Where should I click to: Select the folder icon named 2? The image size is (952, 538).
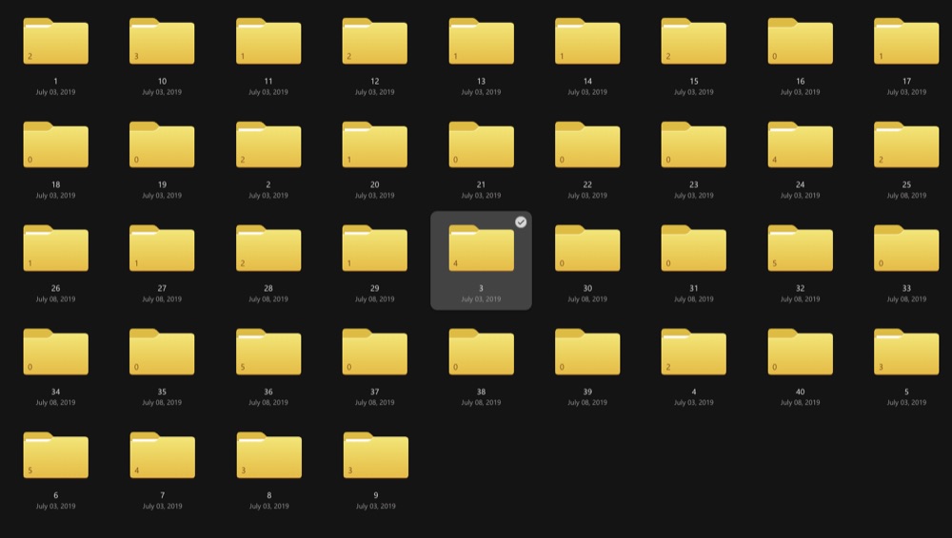point(268,145)
